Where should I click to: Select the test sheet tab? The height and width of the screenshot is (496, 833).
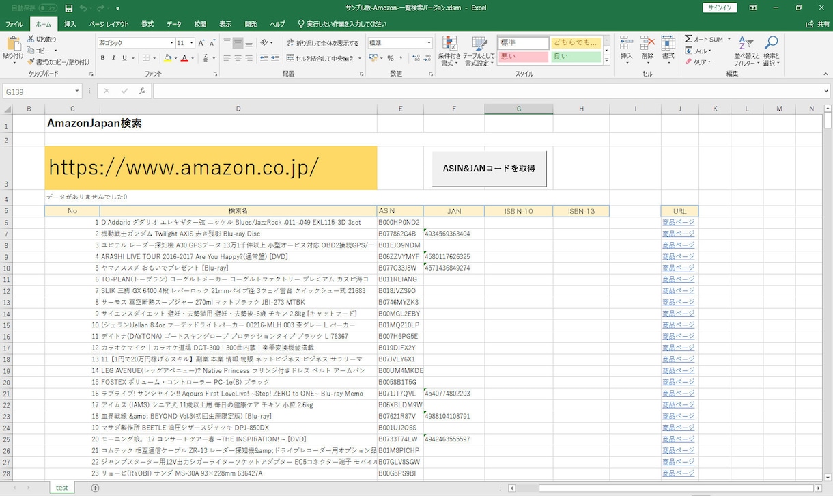click(62, 488)
